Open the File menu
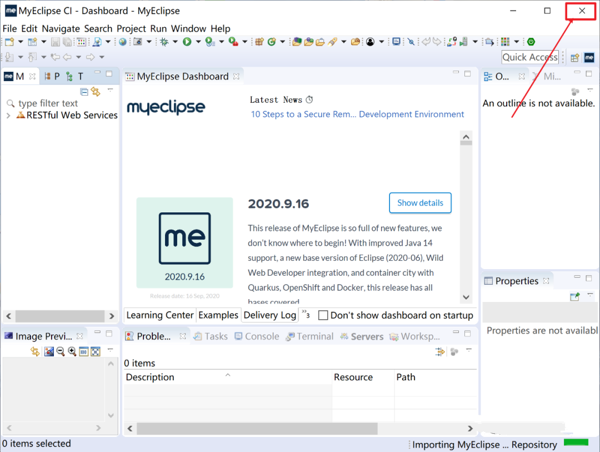 9,29
